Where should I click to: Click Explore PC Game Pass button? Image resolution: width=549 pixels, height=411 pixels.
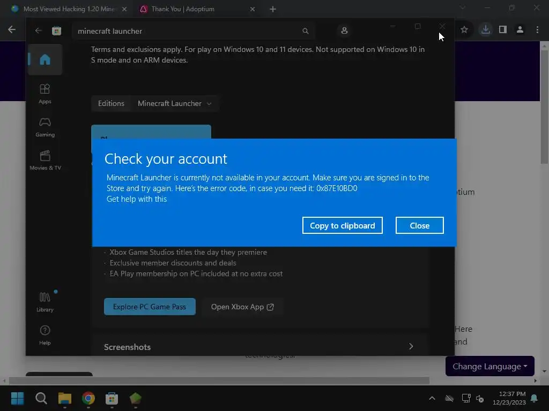[150, 307]
